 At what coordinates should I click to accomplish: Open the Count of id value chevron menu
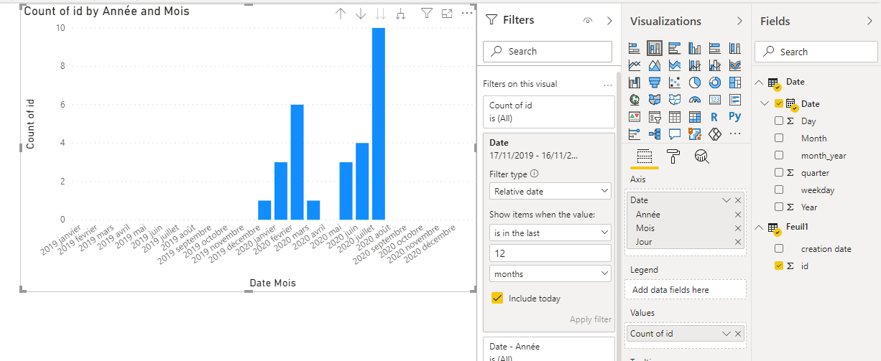pyautogui.click(x=727, y=334)
